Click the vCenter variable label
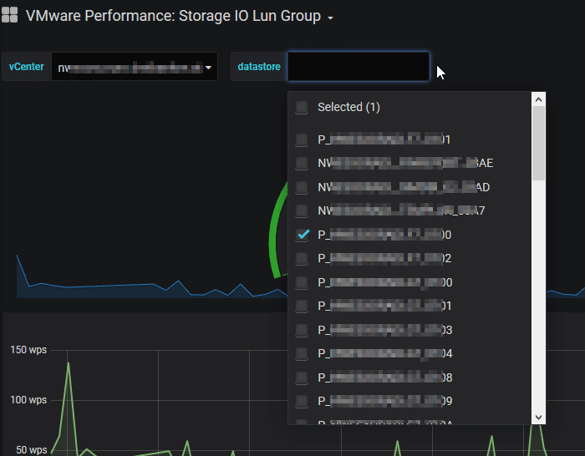 pos(27,66)
